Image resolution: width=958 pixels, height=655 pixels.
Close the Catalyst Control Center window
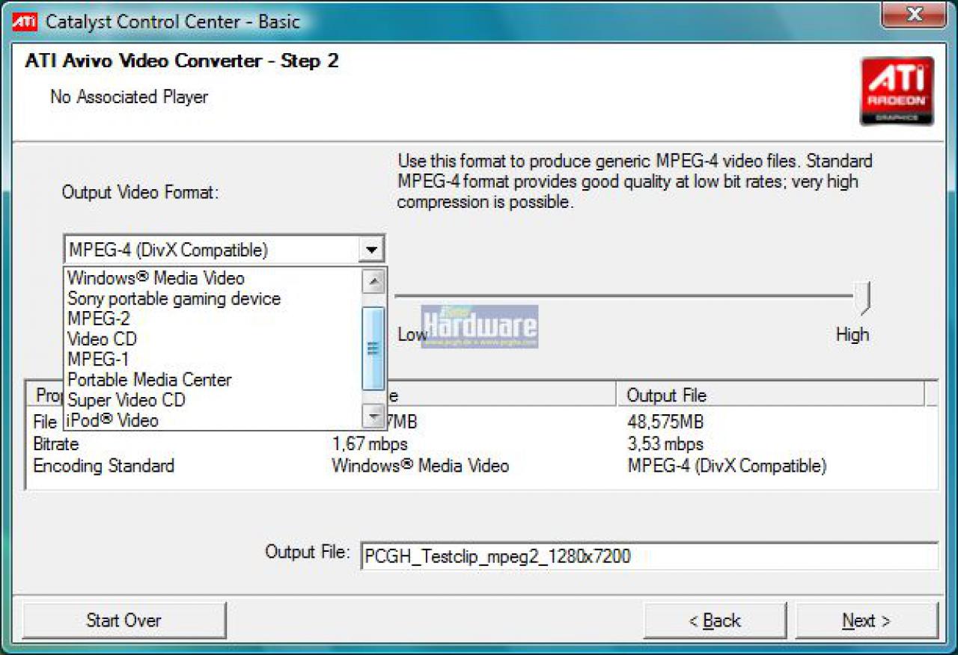[x=914, y=14]
